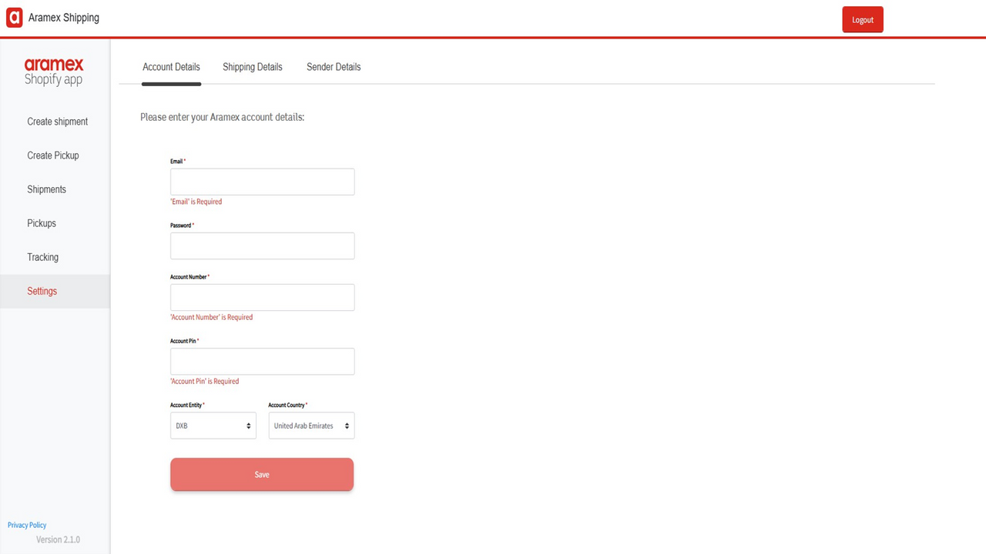Screen dimensions: 986x554
Task: Select the Account Details tab
Action: click(171, 67)
